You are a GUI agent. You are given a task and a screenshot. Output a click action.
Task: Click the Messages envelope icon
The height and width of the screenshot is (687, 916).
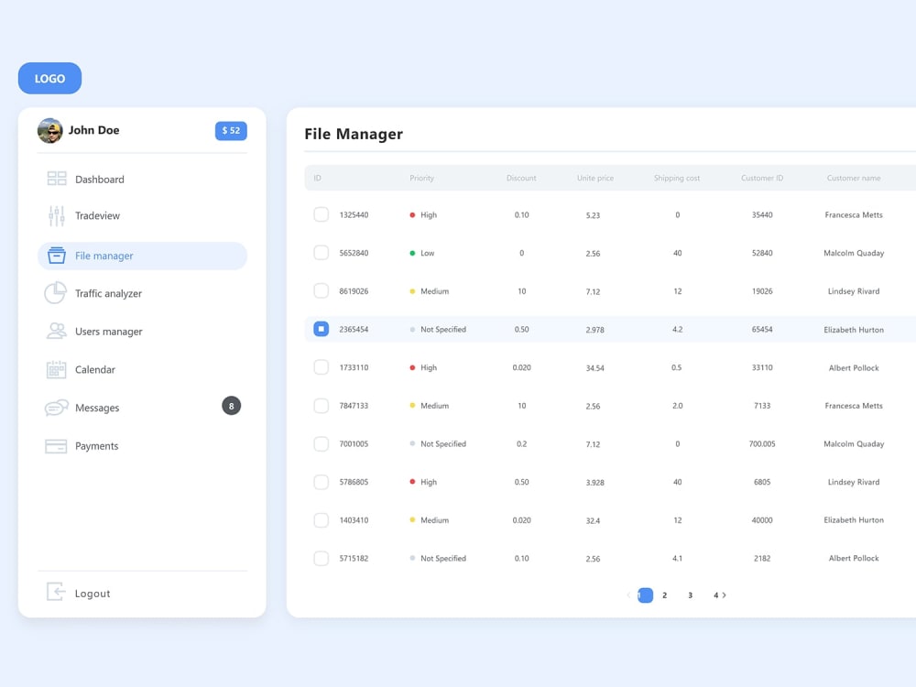click(56, 408)
